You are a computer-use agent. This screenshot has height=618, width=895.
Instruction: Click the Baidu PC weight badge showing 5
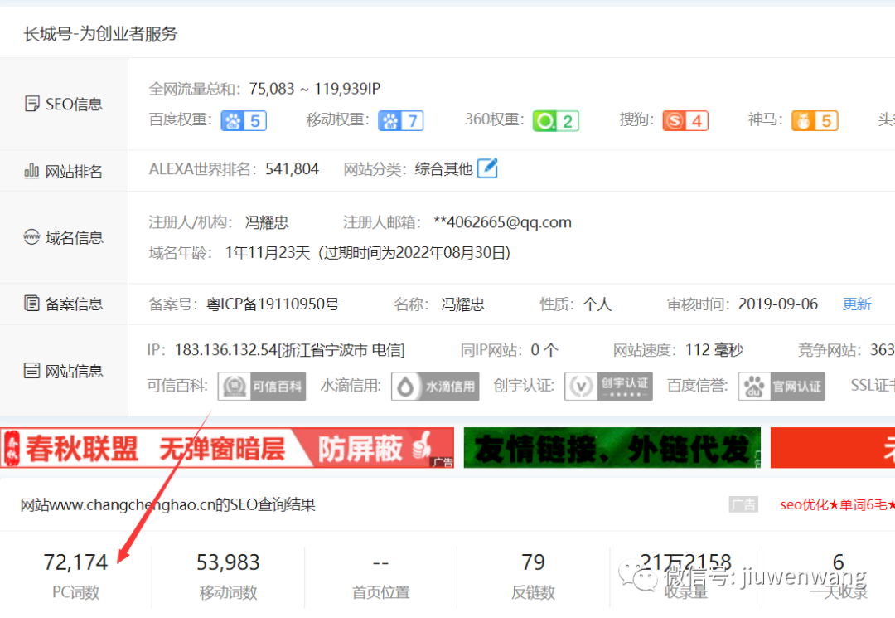click(x=244, y=120)
